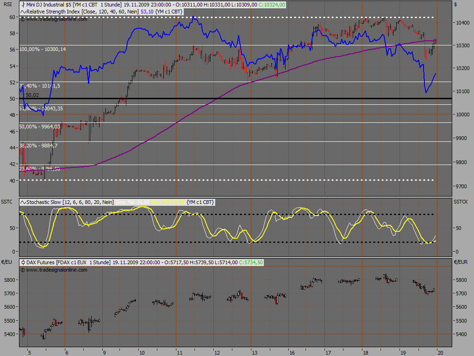Select the Fibonacci level 23,60% - 9786,56
This screenshot has width=474, height=356.
click(40, 169)
